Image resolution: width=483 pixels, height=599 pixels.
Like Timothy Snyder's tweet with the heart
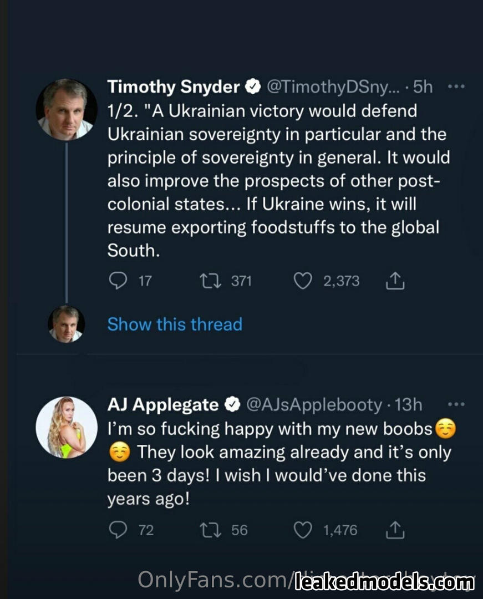(302, 281)
